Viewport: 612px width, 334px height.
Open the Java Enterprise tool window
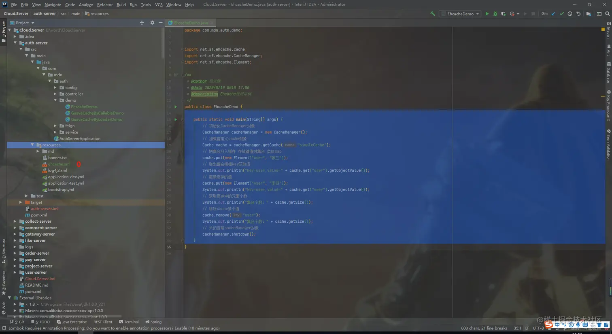[72, 322]
